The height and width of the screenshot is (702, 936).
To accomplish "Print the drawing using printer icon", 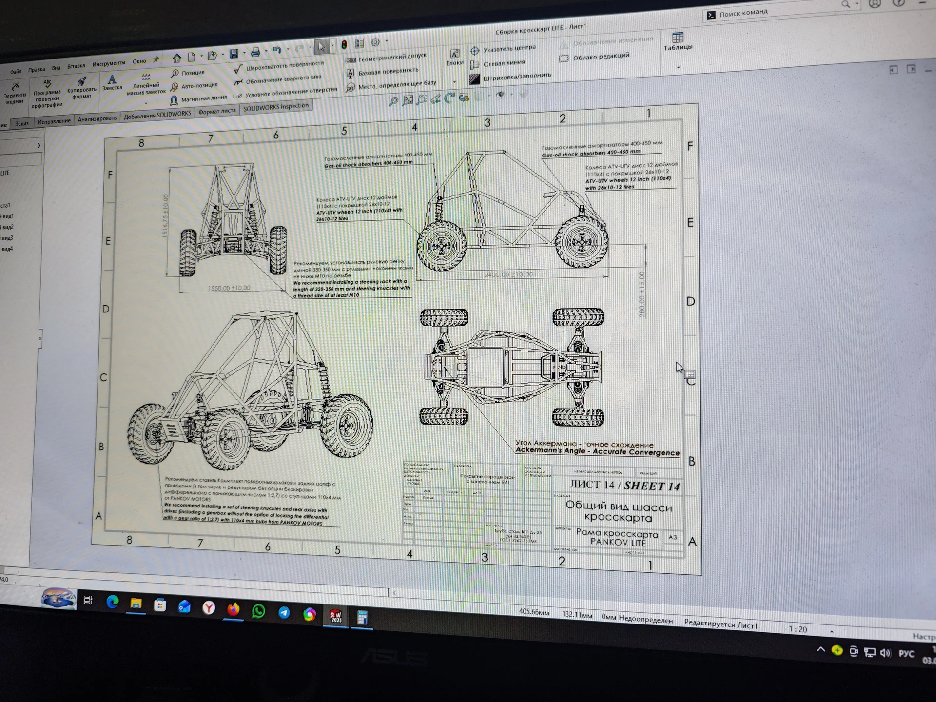I will point(255,52).
